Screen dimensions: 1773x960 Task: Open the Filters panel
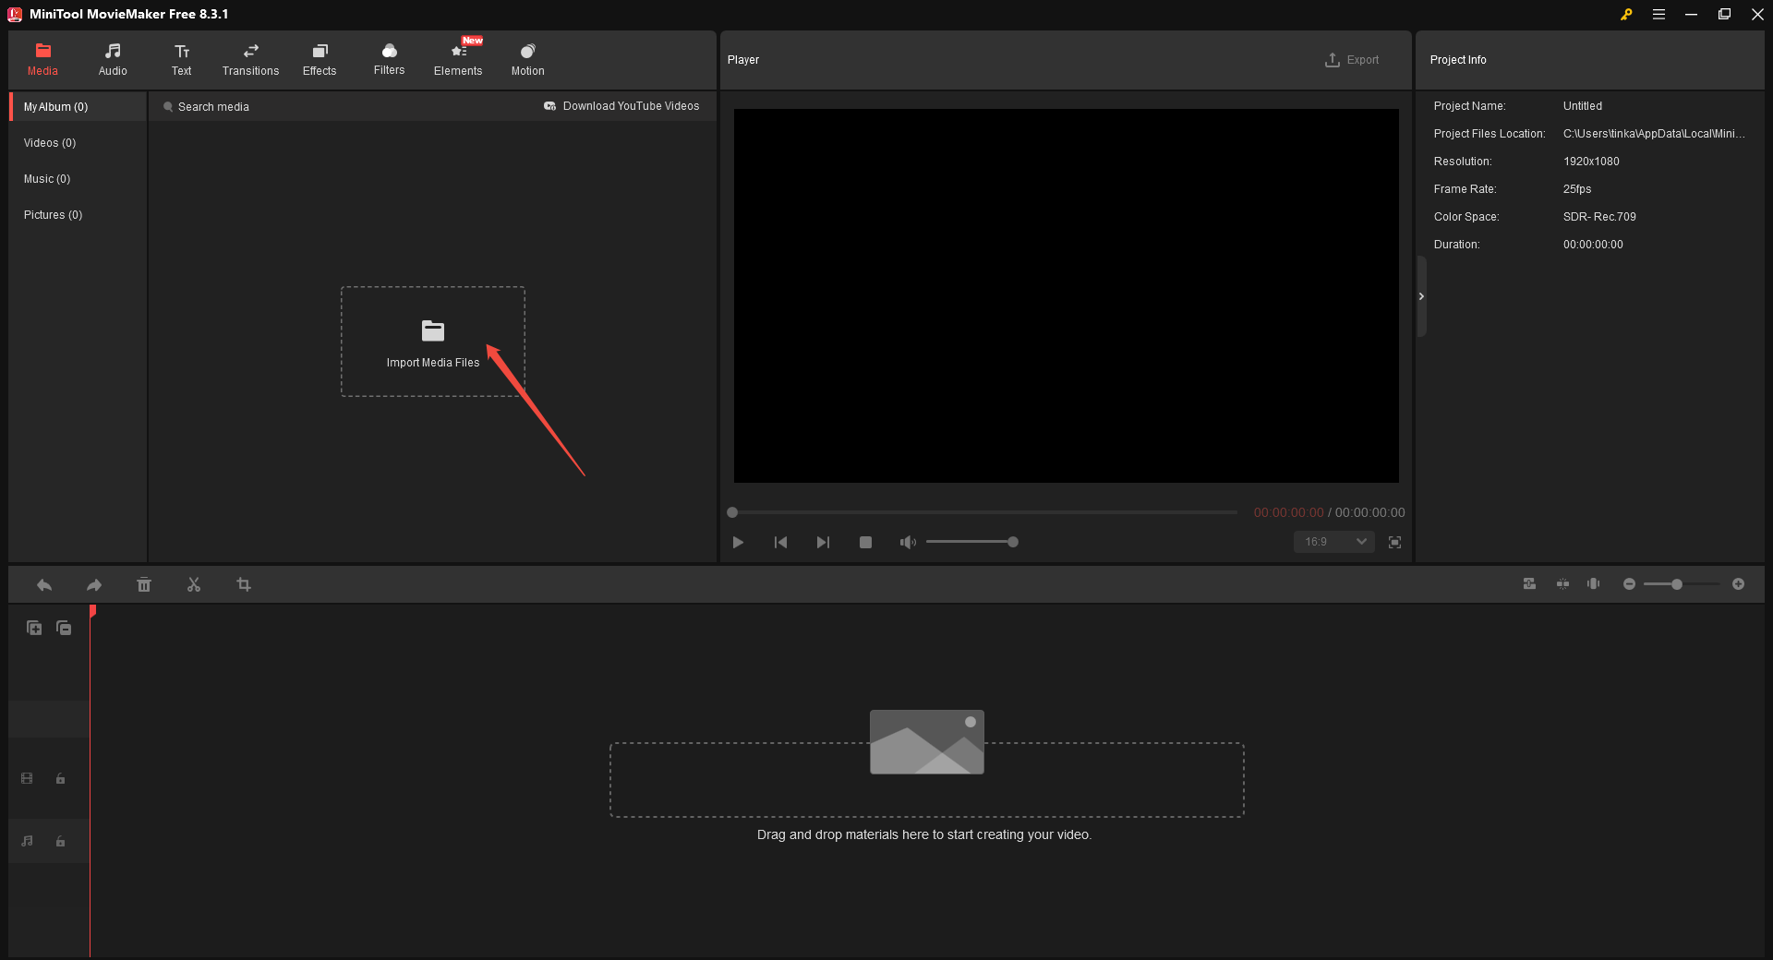pyautogui.click(x=389, y=59)
